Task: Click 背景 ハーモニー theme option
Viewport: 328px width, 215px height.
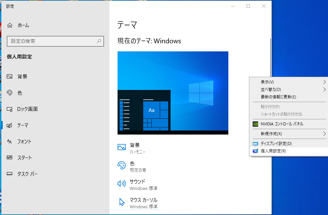Action: tap(132, 148)
